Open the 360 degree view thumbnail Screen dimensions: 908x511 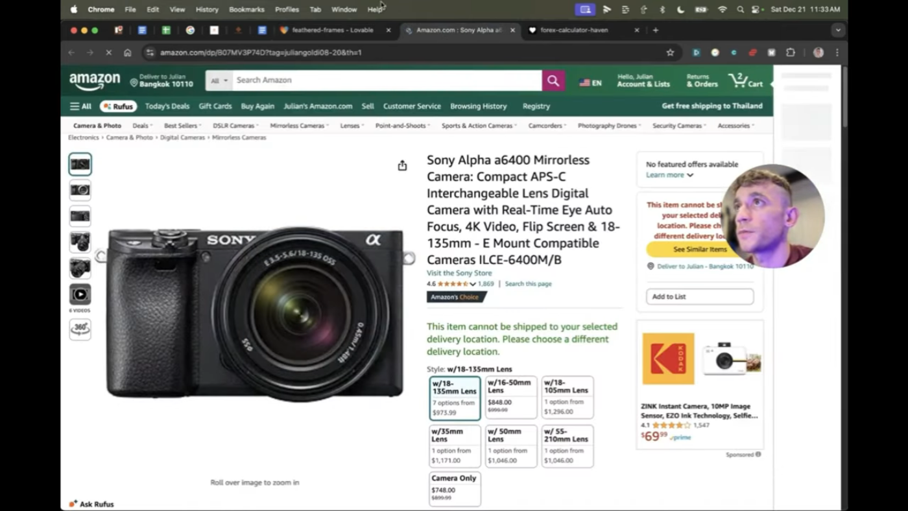point(80,329)
